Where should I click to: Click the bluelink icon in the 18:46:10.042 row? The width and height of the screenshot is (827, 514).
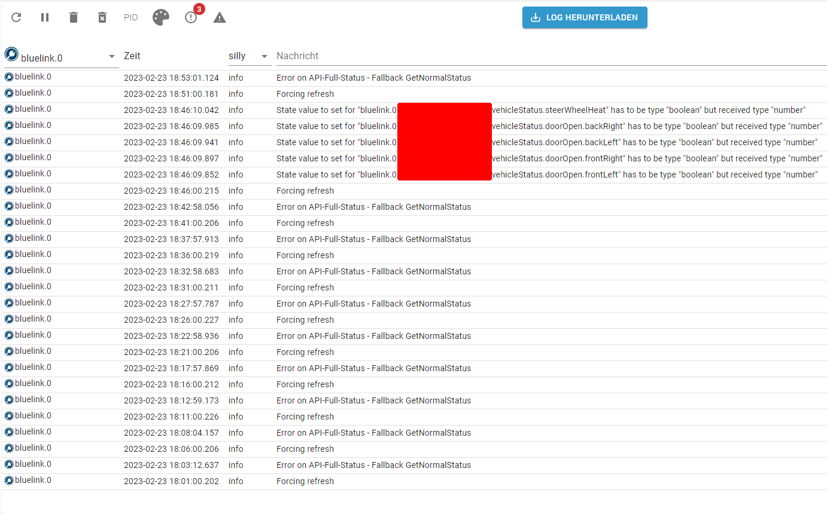point(9,109)
